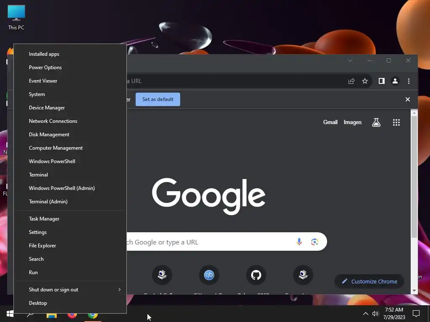
Task: Launch Windows PowerShell (non-admin)
Action: pyautogui.click(x=70, y=161)
